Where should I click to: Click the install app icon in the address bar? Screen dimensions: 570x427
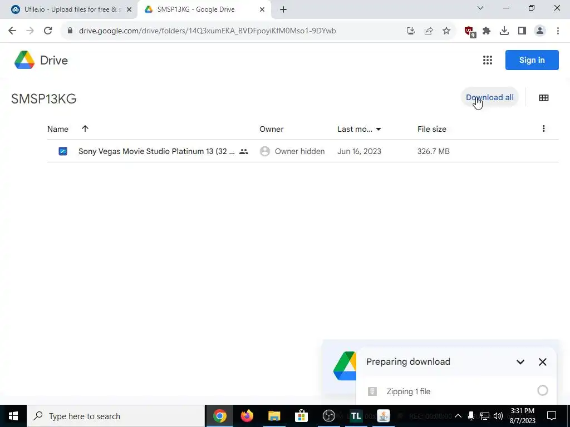tap(411, 31)
